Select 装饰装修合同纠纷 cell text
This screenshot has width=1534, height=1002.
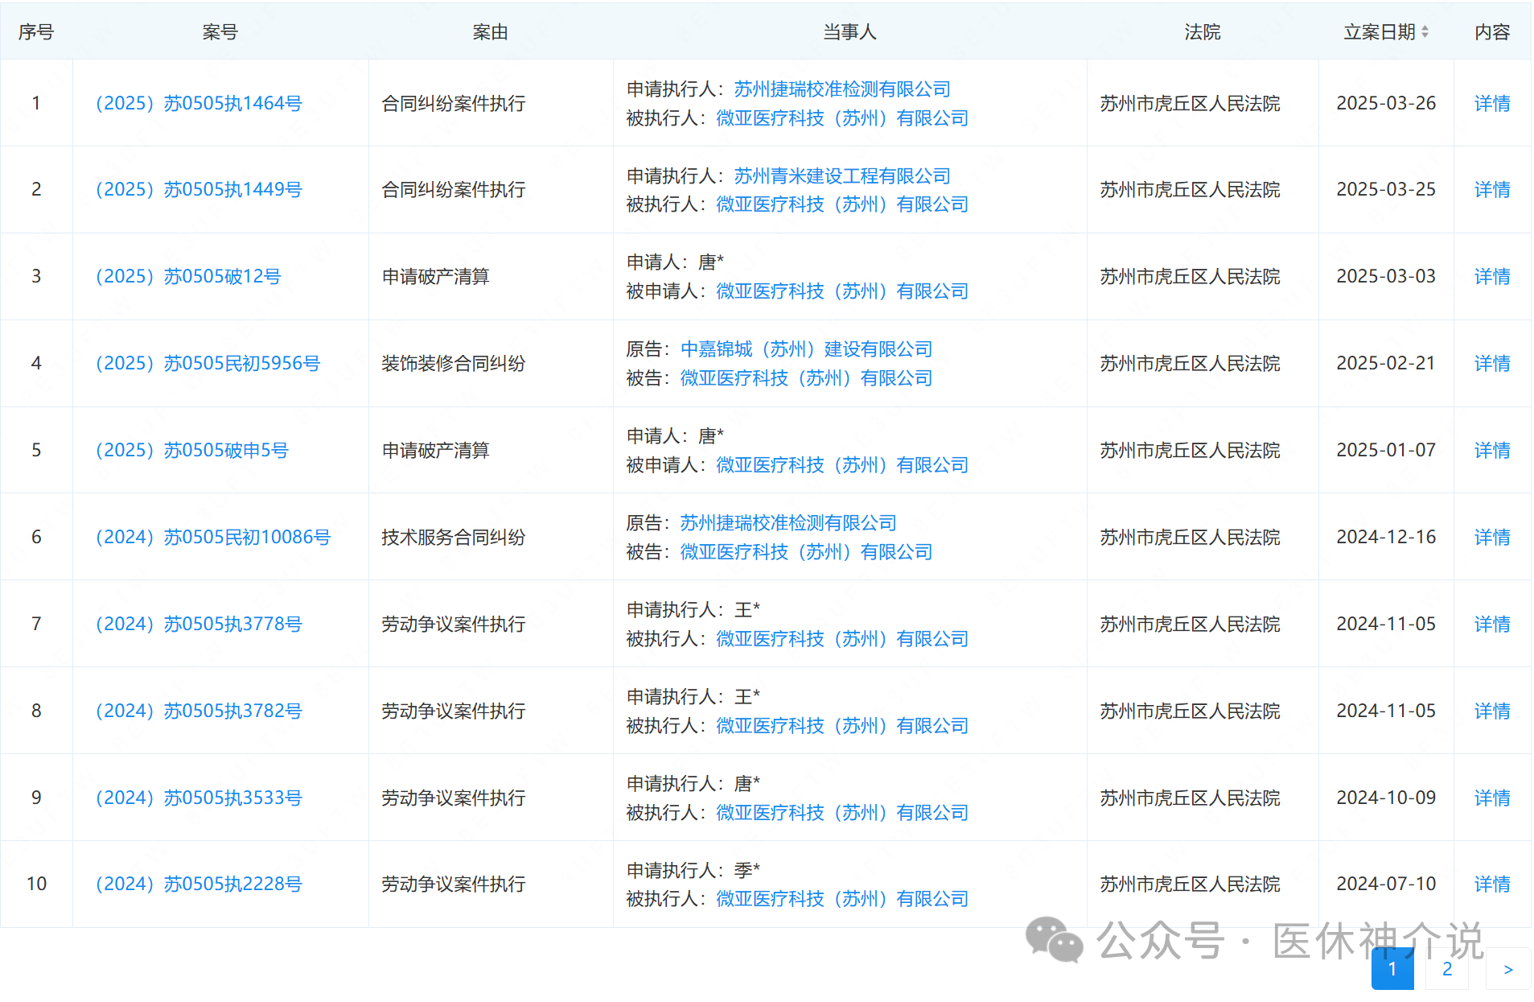click(454, 363)
